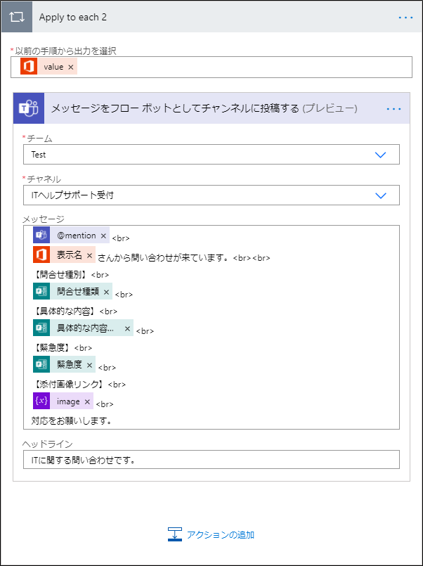Remove the image token
The width and height of the screenshot is (423, 566).
click(87, 401)
